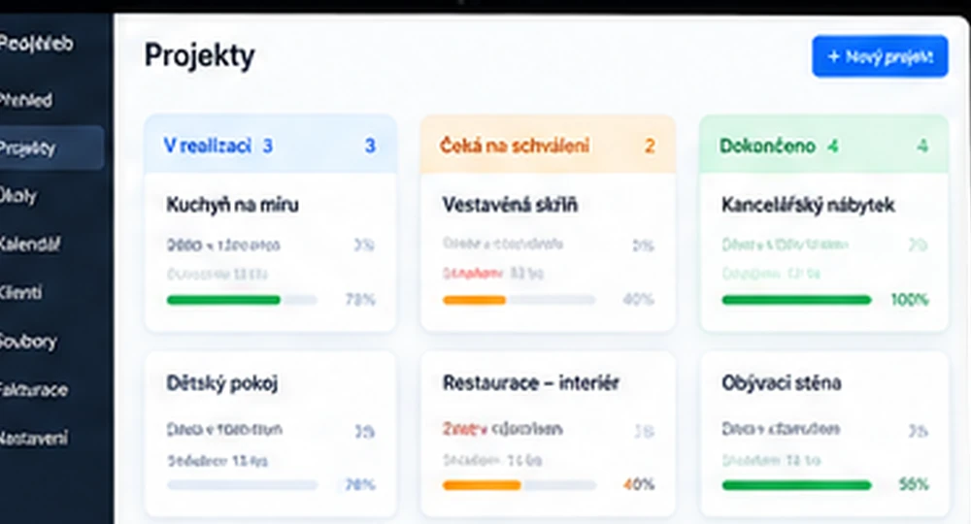Open the Obývací stěna project card
971x524 pixels.
[x=824, y=434]
